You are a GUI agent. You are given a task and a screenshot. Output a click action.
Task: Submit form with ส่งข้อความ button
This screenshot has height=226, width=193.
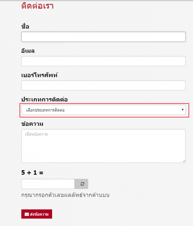click(x=37, y=214)
